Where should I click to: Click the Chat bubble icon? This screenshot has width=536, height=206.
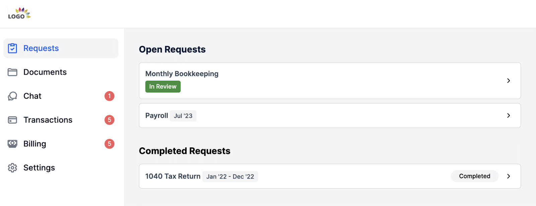tap(12, 96)
